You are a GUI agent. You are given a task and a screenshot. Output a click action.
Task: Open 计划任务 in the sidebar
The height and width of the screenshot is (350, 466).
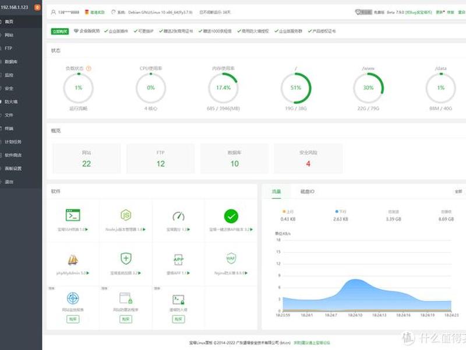coord(21,142)
